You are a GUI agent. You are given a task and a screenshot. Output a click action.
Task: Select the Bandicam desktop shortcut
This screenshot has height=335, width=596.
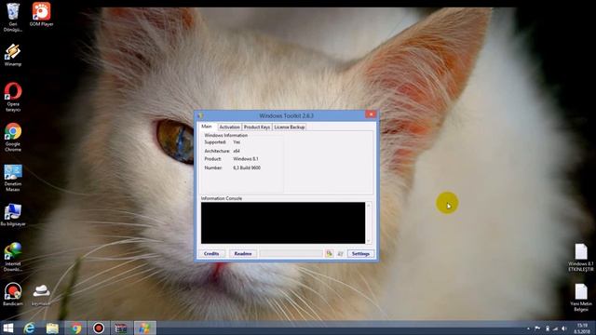pos(13,294)
